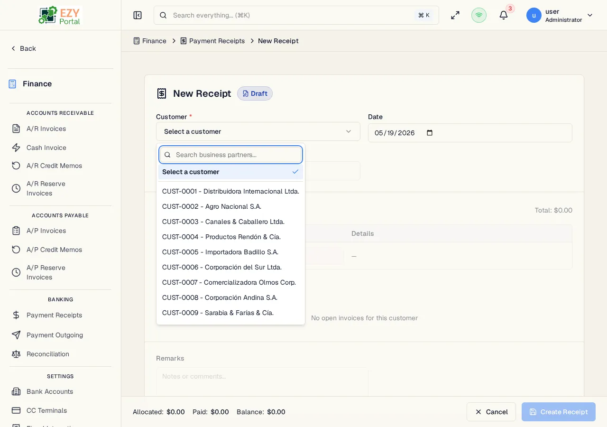
Task: Enter fullscreen with the expand arrows icon
Action: (x=455, y=15)
